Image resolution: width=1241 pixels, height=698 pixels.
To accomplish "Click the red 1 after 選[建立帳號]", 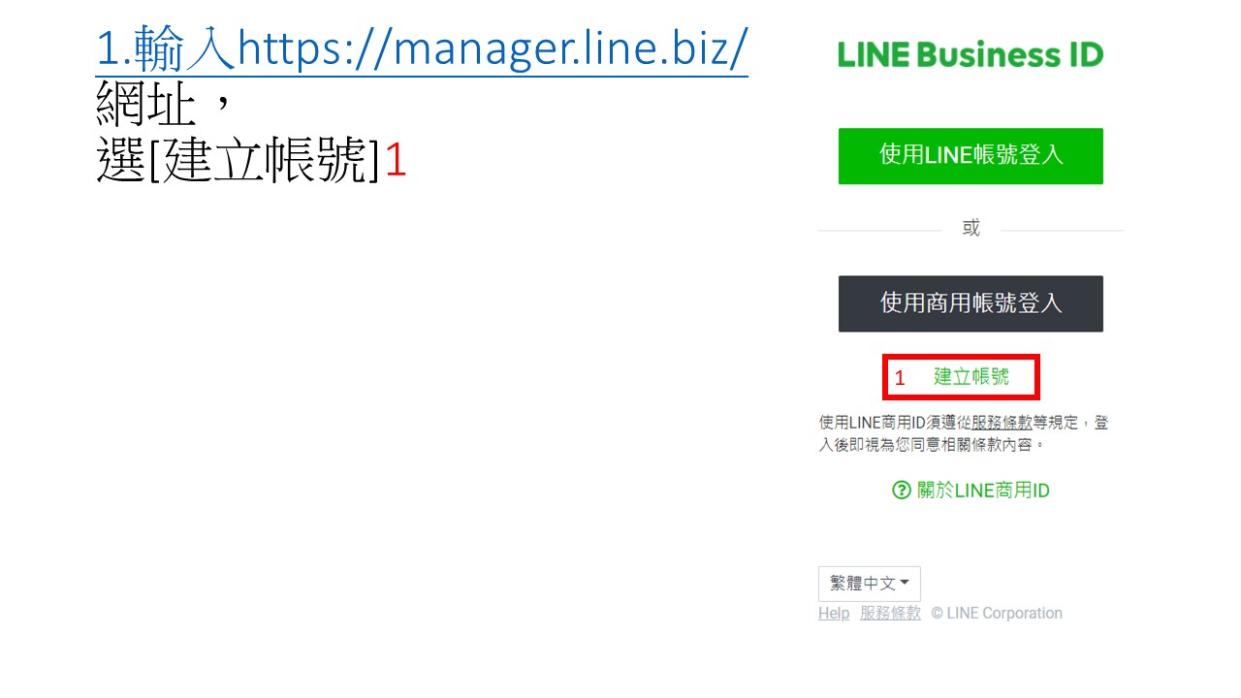I will coord(396,162).
